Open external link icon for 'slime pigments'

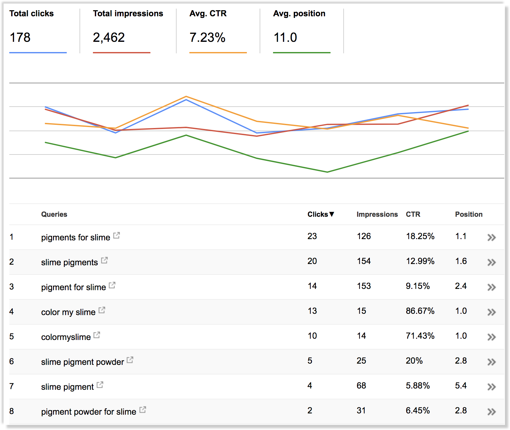click(104, 260)
